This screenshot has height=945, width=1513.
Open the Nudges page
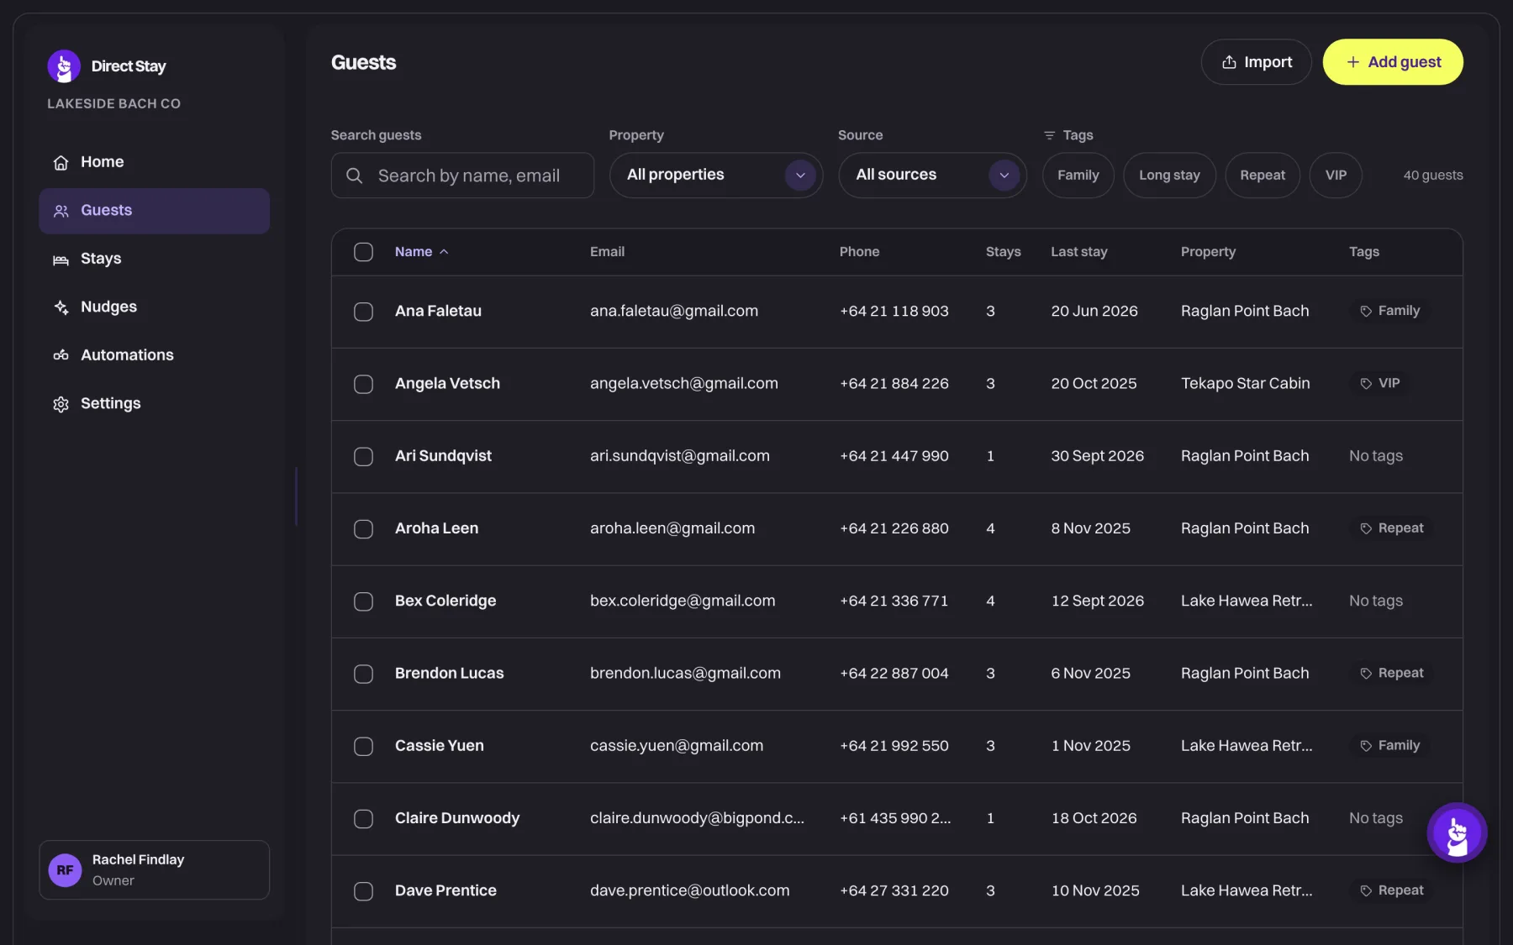(x=154, y=307)
